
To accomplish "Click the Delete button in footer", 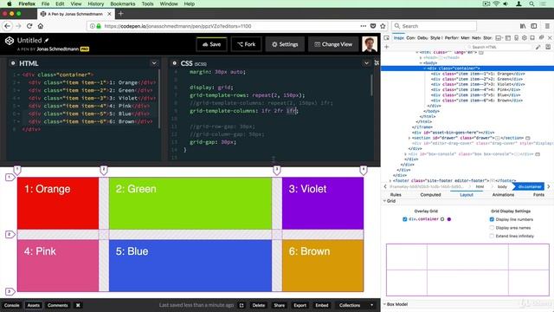I will pyautogui.click(x=259, y=305).
